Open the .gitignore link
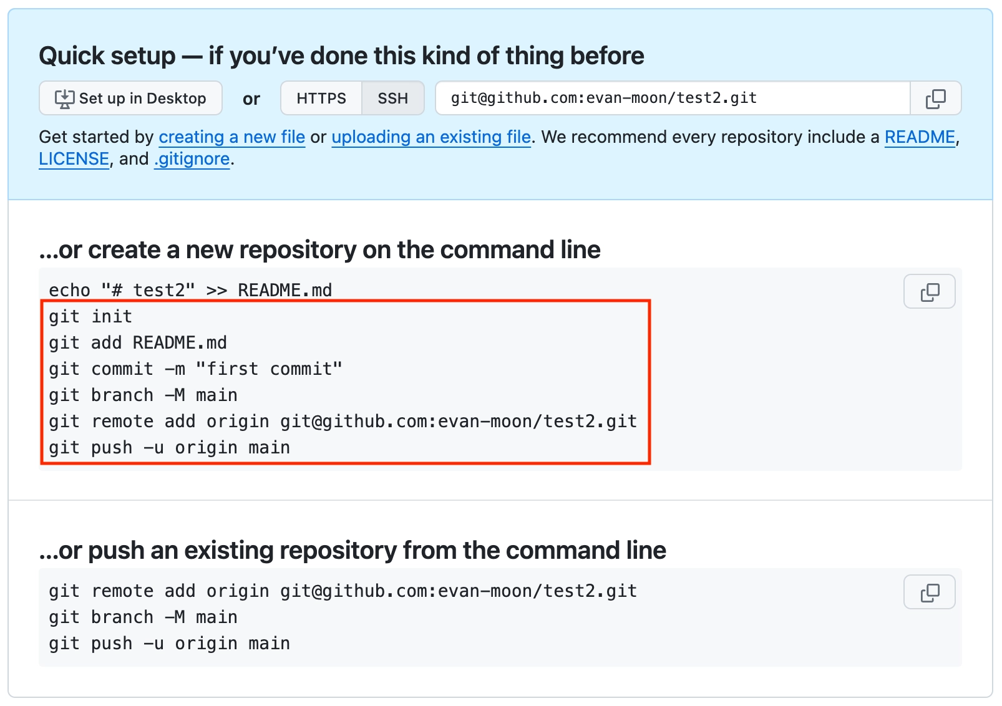 click(x=192, y=159)
